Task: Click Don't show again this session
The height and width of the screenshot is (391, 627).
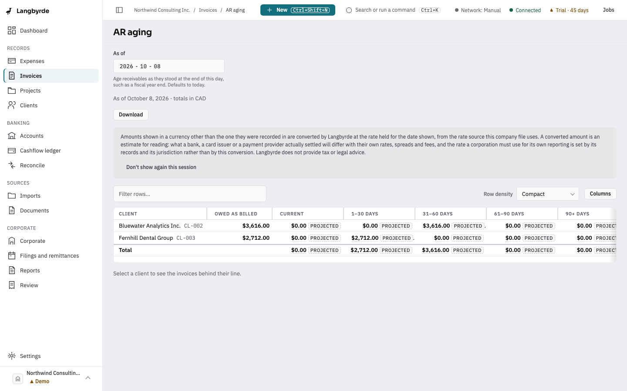Action: pos(161,167)
